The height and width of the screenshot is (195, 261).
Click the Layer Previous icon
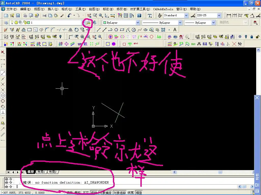(95, 23)
